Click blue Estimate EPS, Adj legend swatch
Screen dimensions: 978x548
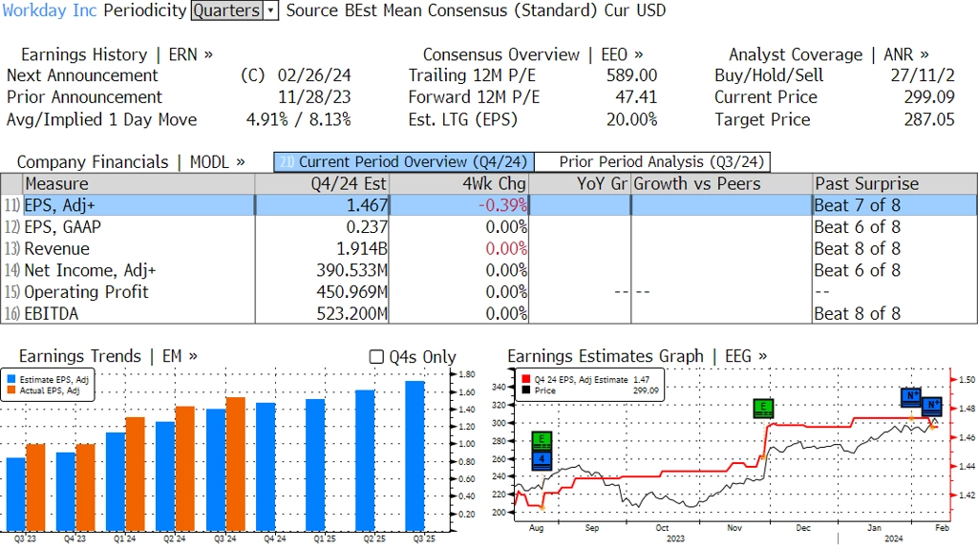[x=11, y=379]
